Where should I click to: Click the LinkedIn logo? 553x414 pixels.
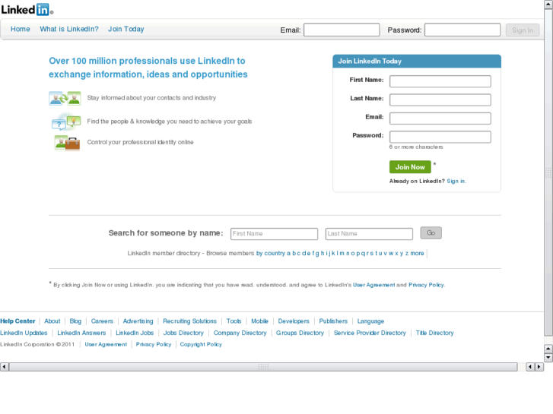tap(27, 10)
